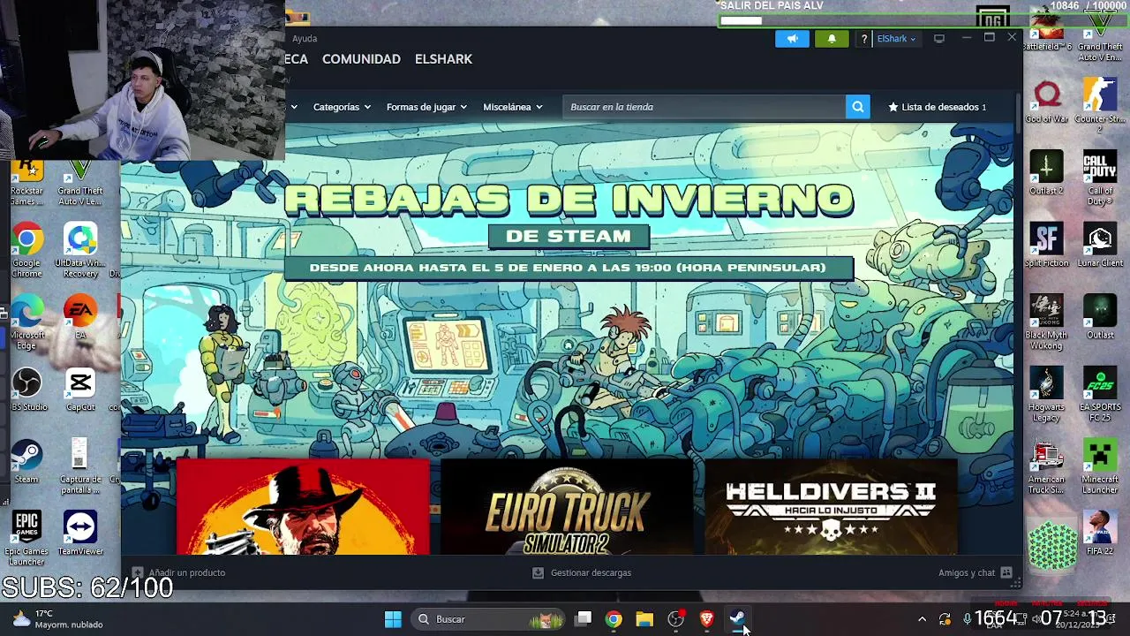Open Captura de pantalla file

tap(80, 466)
